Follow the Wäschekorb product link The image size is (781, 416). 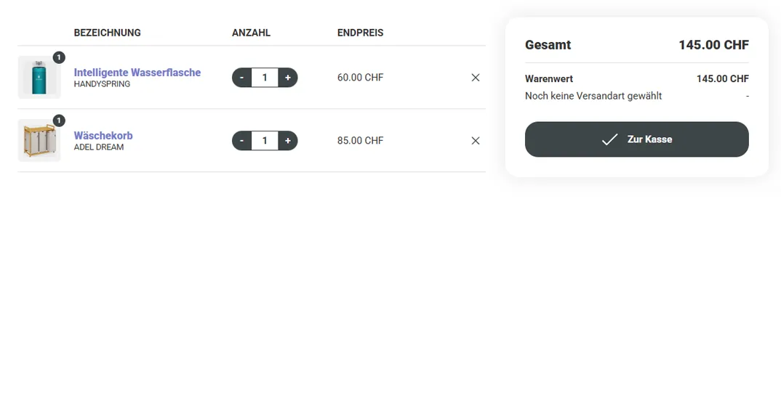103,136
